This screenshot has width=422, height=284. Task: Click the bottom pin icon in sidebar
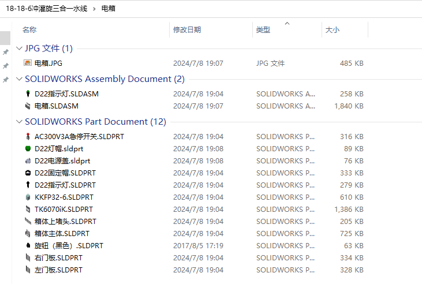coord(5,80)
